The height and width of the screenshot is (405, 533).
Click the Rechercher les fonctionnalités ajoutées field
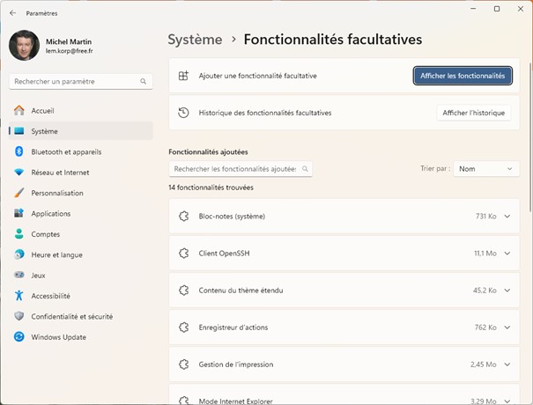coord(234,168)
